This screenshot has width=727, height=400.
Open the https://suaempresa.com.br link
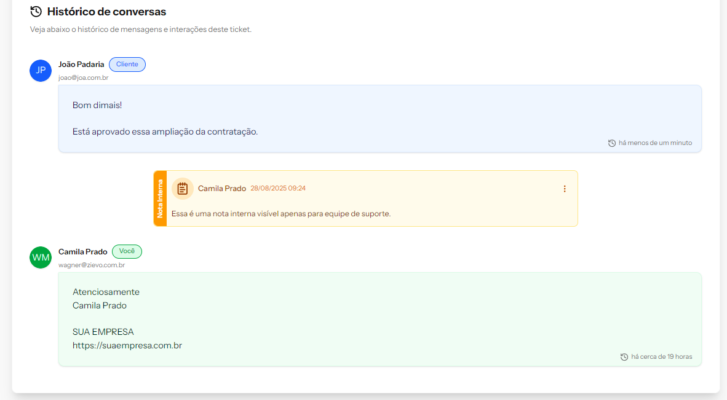(127, 345)
